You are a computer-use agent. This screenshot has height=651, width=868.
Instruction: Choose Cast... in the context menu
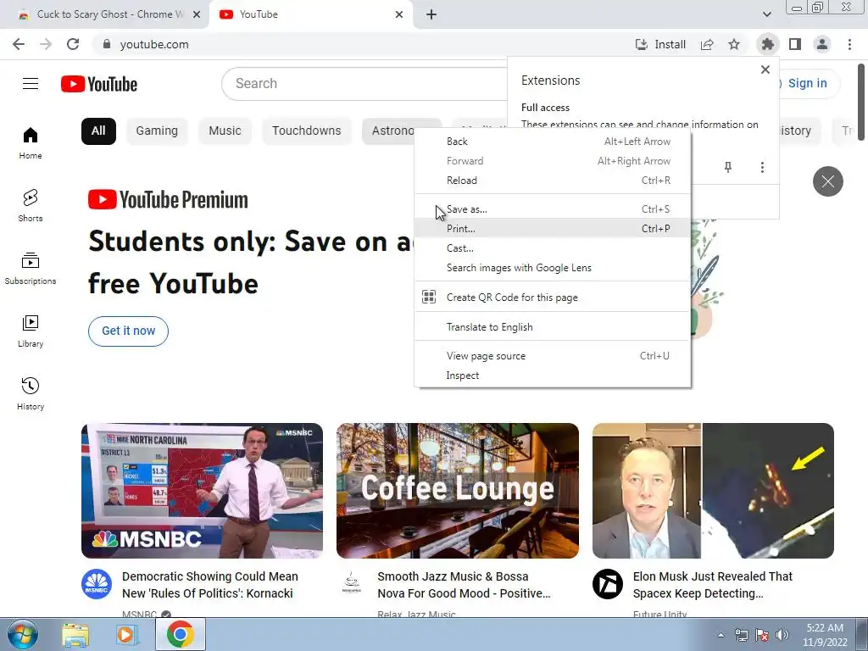pos(553,248)
